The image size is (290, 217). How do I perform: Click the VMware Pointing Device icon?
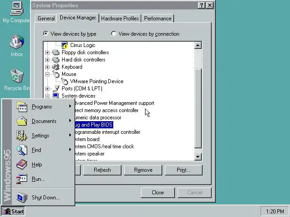coord(64,81)
